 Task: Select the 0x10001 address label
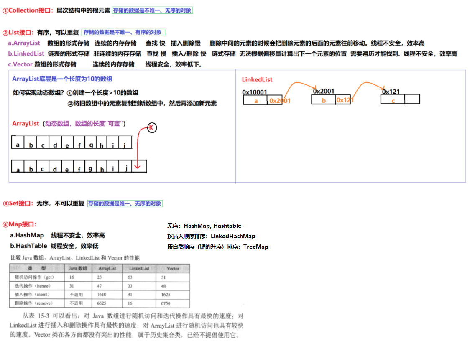255,92
